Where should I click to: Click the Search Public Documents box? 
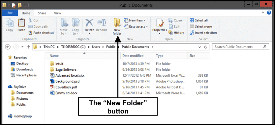tap(240, 47)
